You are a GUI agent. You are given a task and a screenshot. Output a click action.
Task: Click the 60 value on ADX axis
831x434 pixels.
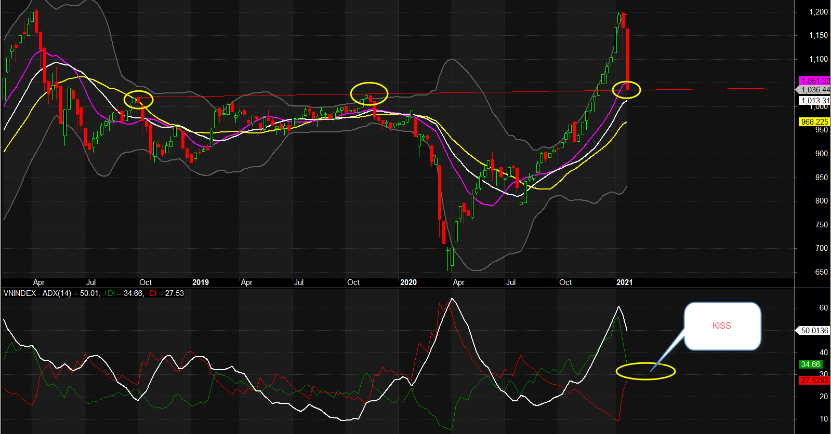click(824, 308)
